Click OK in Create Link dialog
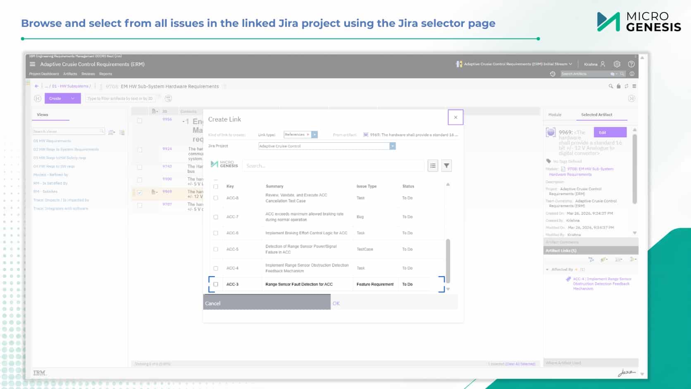 click(336, 303)
